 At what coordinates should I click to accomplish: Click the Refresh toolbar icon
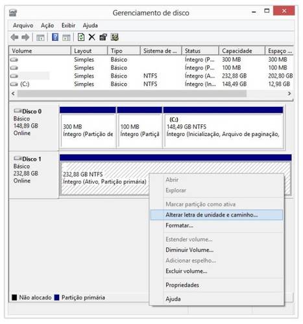[81, 37]
